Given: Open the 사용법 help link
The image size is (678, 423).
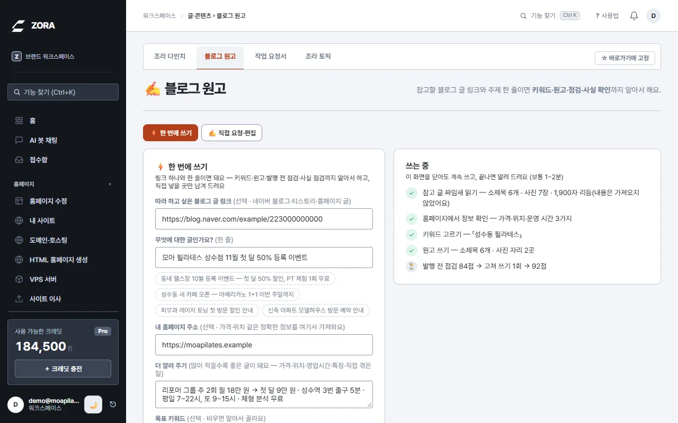Looking at the screenshot, I should click(x=607, y=16).
